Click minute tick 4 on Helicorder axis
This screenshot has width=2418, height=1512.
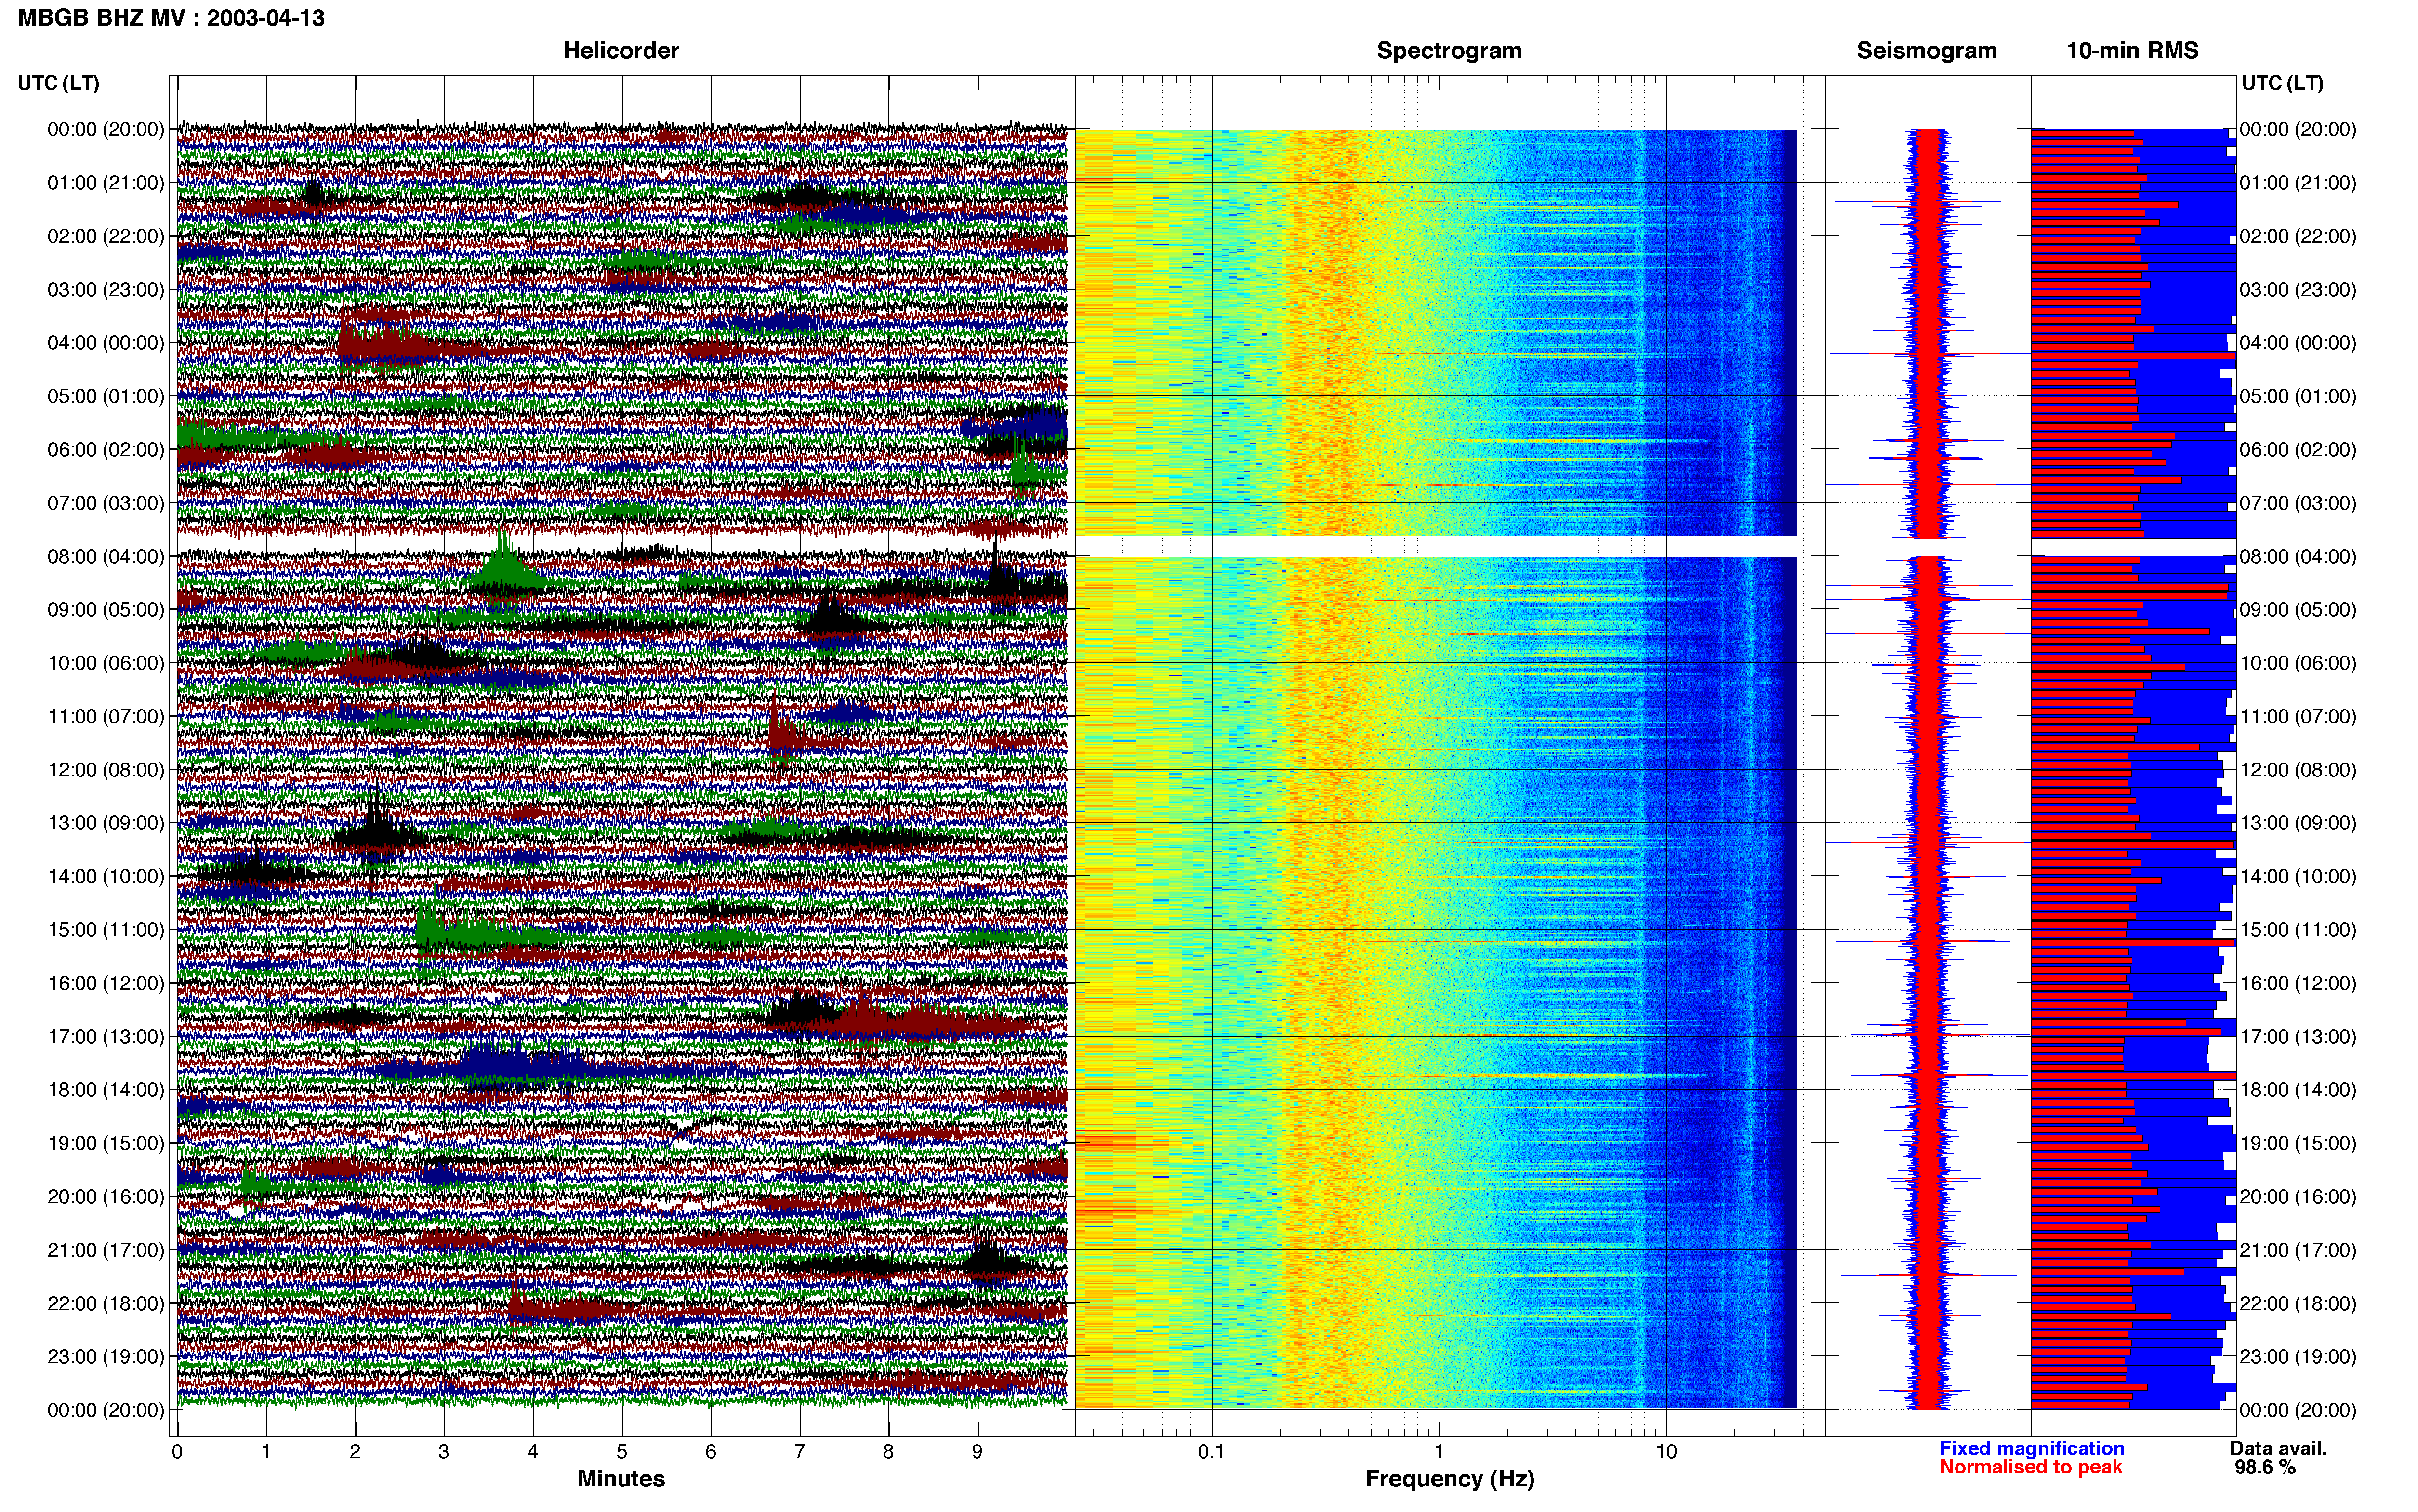[x=533, y=1451]
